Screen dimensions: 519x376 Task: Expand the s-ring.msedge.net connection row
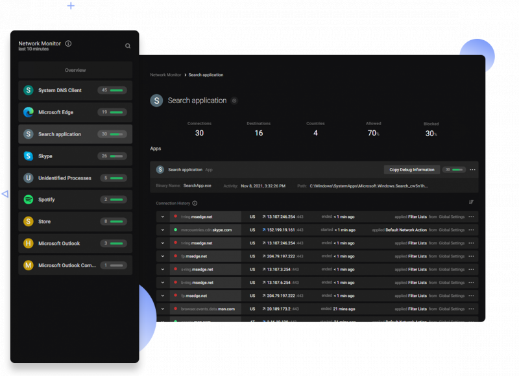pyautogui.click(x=163, y=270)
